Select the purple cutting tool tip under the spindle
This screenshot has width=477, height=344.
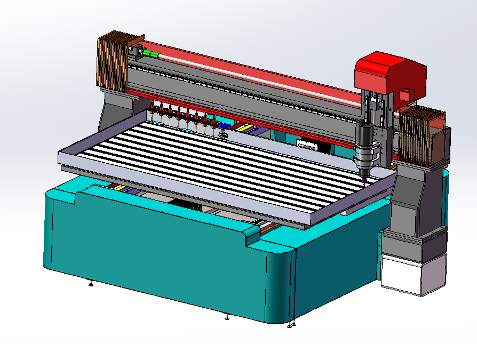point(365,181)
